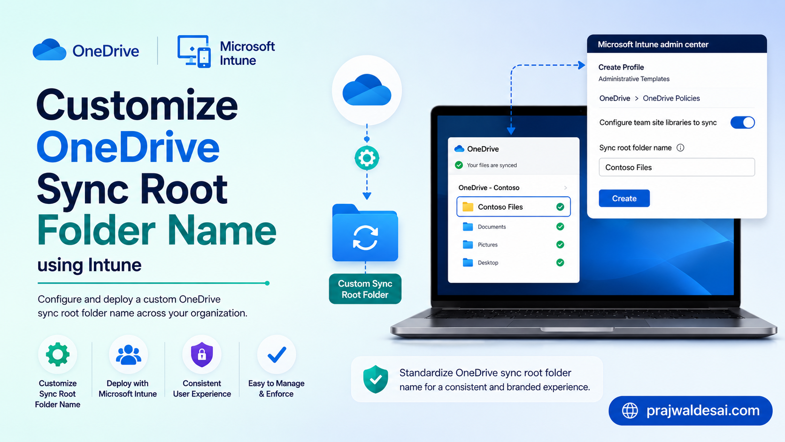Screen dimensions: 785x442
Task: Toggle Configure team site libraries to sync
Action: [742, 123]
